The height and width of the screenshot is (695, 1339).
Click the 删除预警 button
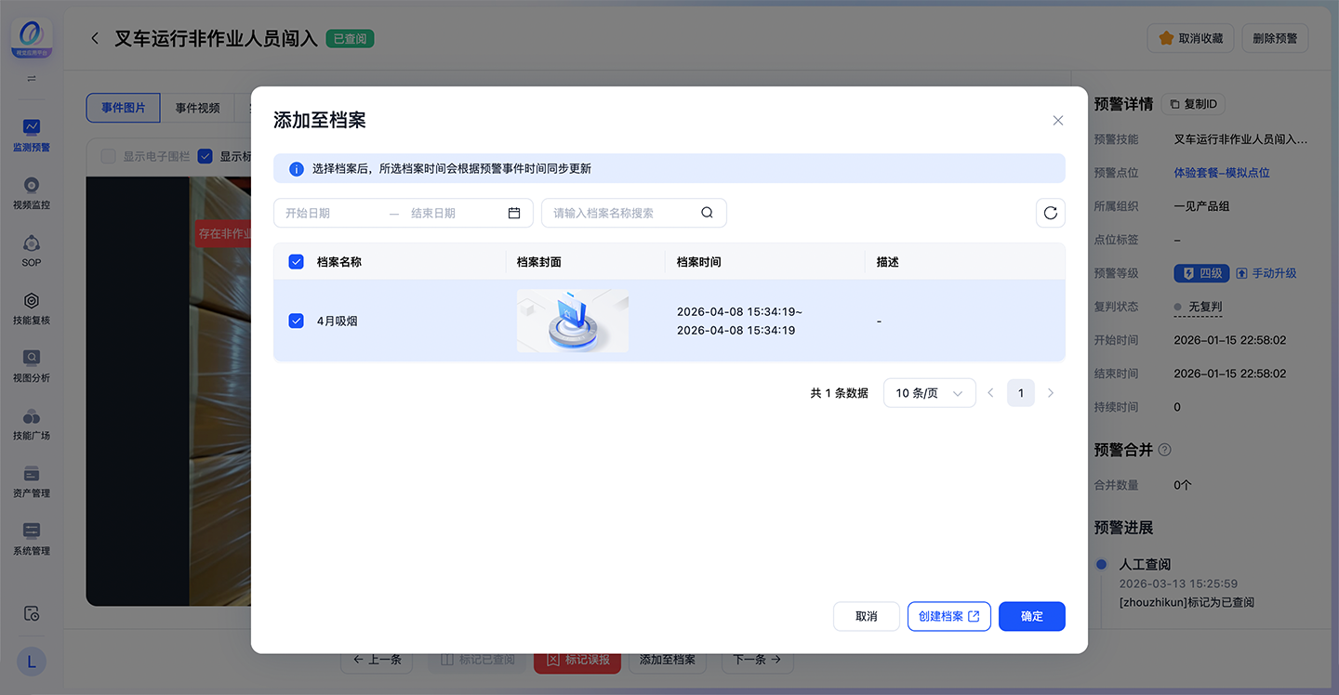pyautogui.click(x=1275, y=39)
